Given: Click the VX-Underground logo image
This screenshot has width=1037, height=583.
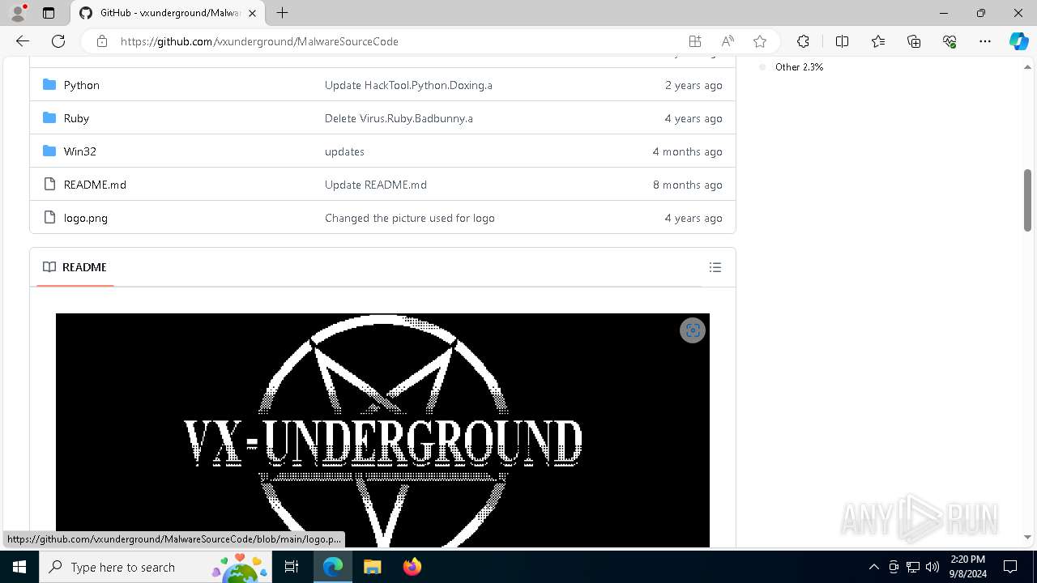Looking at the screenshot, I should (382, 430).
